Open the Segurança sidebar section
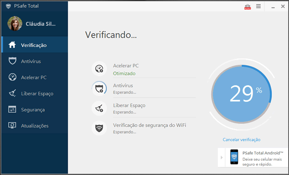The image size is (289, 175). [34, 110]
